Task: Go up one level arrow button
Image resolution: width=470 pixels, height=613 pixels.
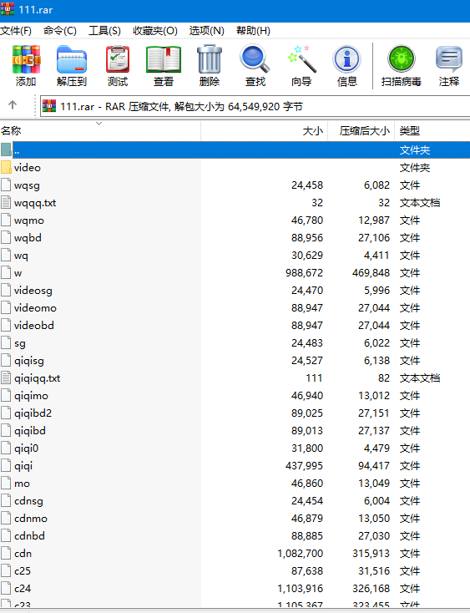Action: (13, 104)
